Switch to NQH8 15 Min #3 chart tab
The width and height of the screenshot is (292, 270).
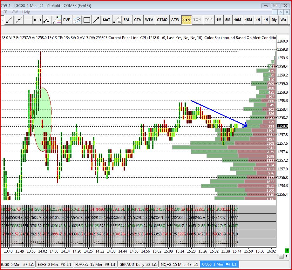(x=179, y=264)
